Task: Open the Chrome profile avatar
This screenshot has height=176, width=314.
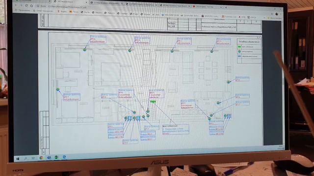Action: tap(277, 14)
